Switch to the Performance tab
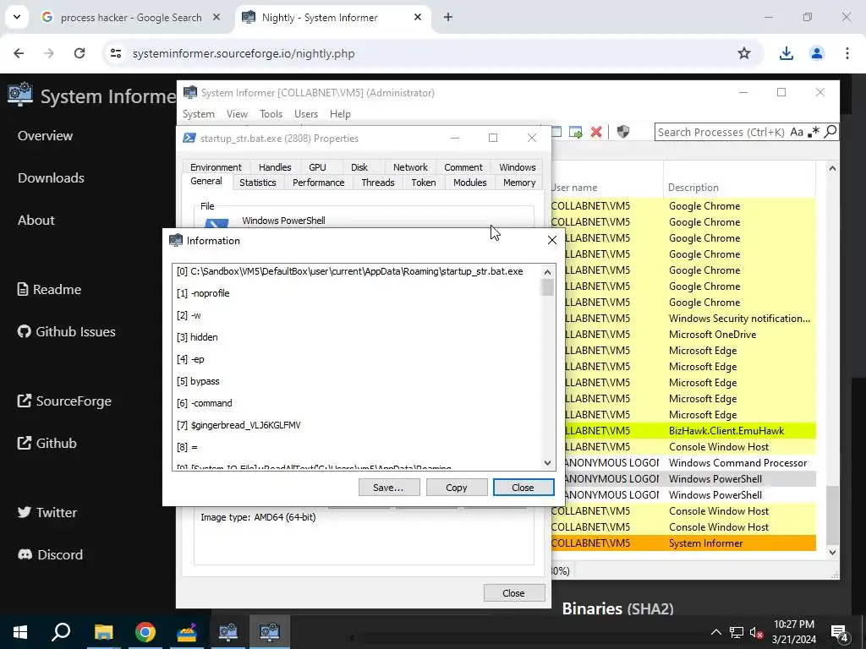This screenshot has height=649, width=866. 318,183
